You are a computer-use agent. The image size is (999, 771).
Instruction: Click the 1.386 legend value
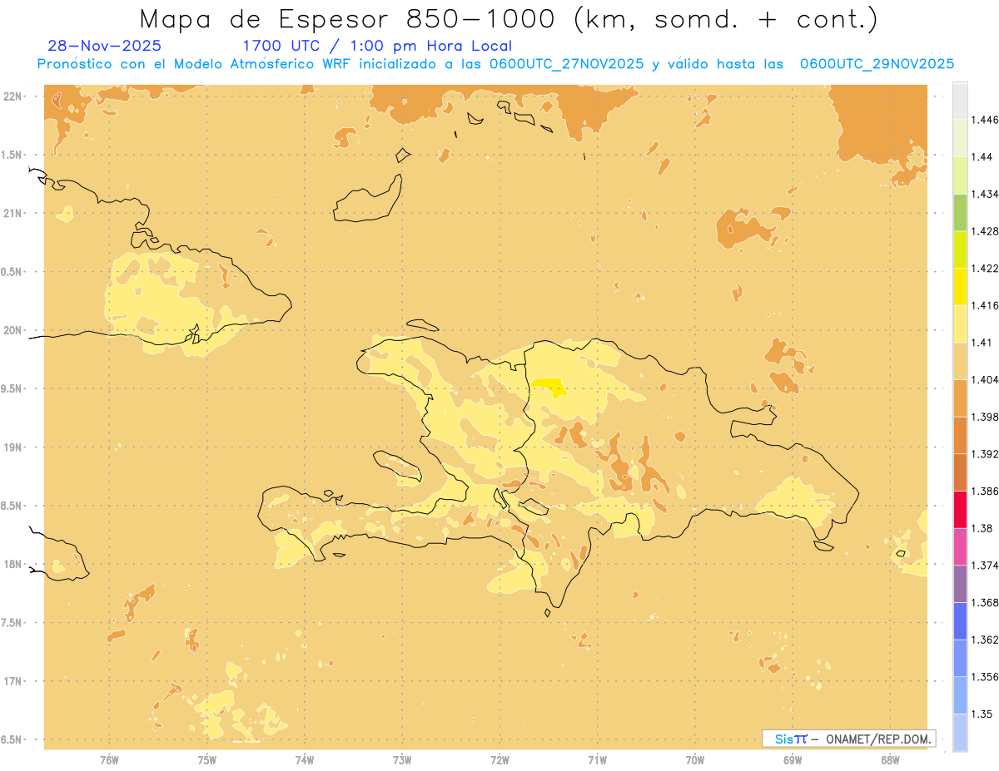coord(985,491)
